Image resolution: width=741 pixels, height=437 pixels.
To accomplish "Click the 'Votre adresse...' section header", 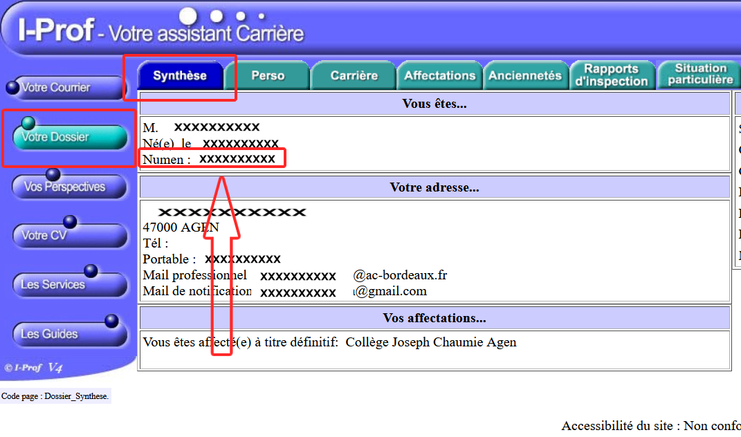I will tap(434, 187).
